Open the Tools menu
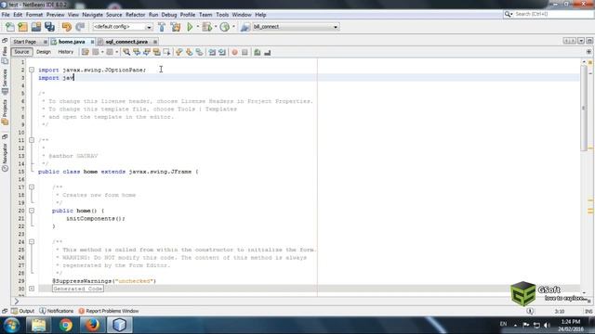 pyautogui.click(x=222, y=15)
